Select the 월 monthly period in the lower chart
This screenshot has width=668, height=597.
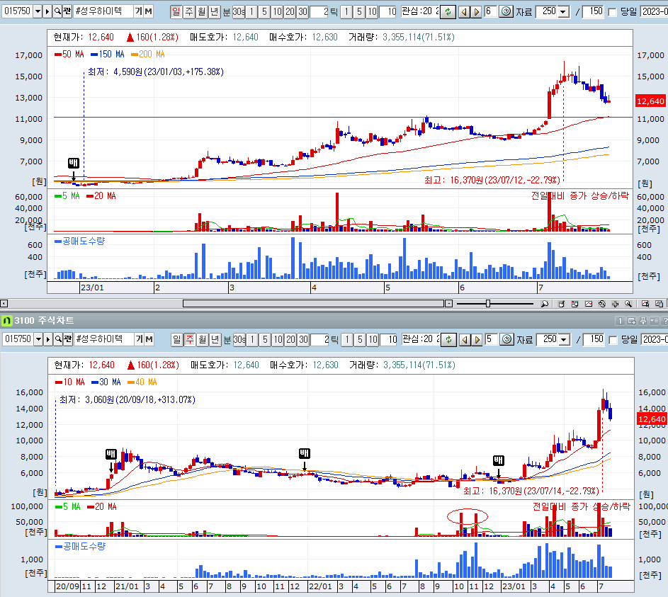203,339
